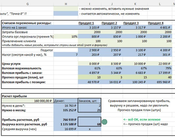The image size is (175, 137).
Task: Select the 207 ₽ tax cell
Action: pyautogui.click(x=112, y=55)
